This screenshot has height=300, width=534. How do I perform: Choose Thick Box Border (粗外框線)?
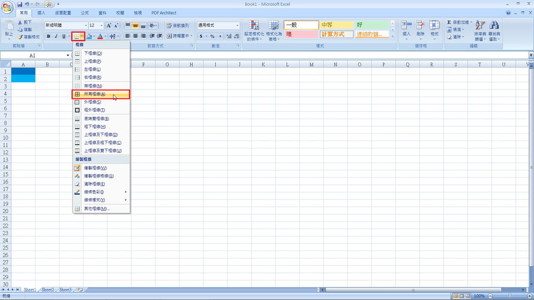click(102, 110)
